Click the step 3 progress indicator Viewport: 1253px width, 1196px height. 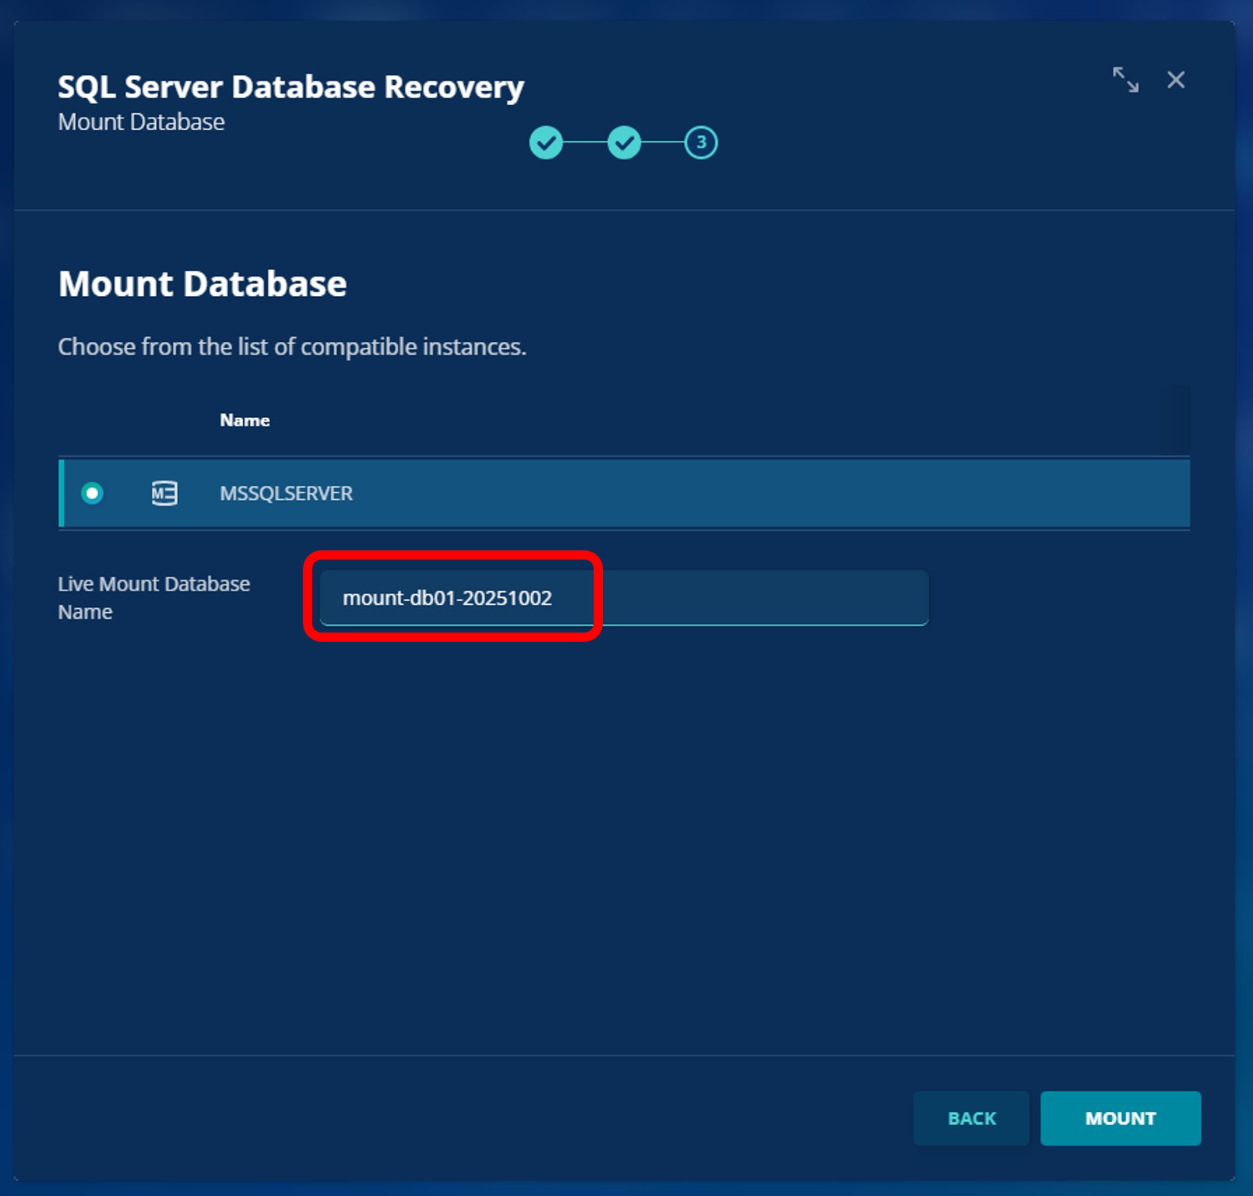coord(701,143)
